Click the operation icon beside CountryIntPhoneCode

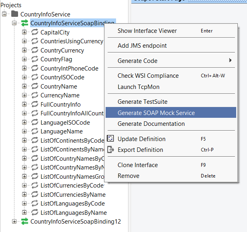click(x=35, y=68)
